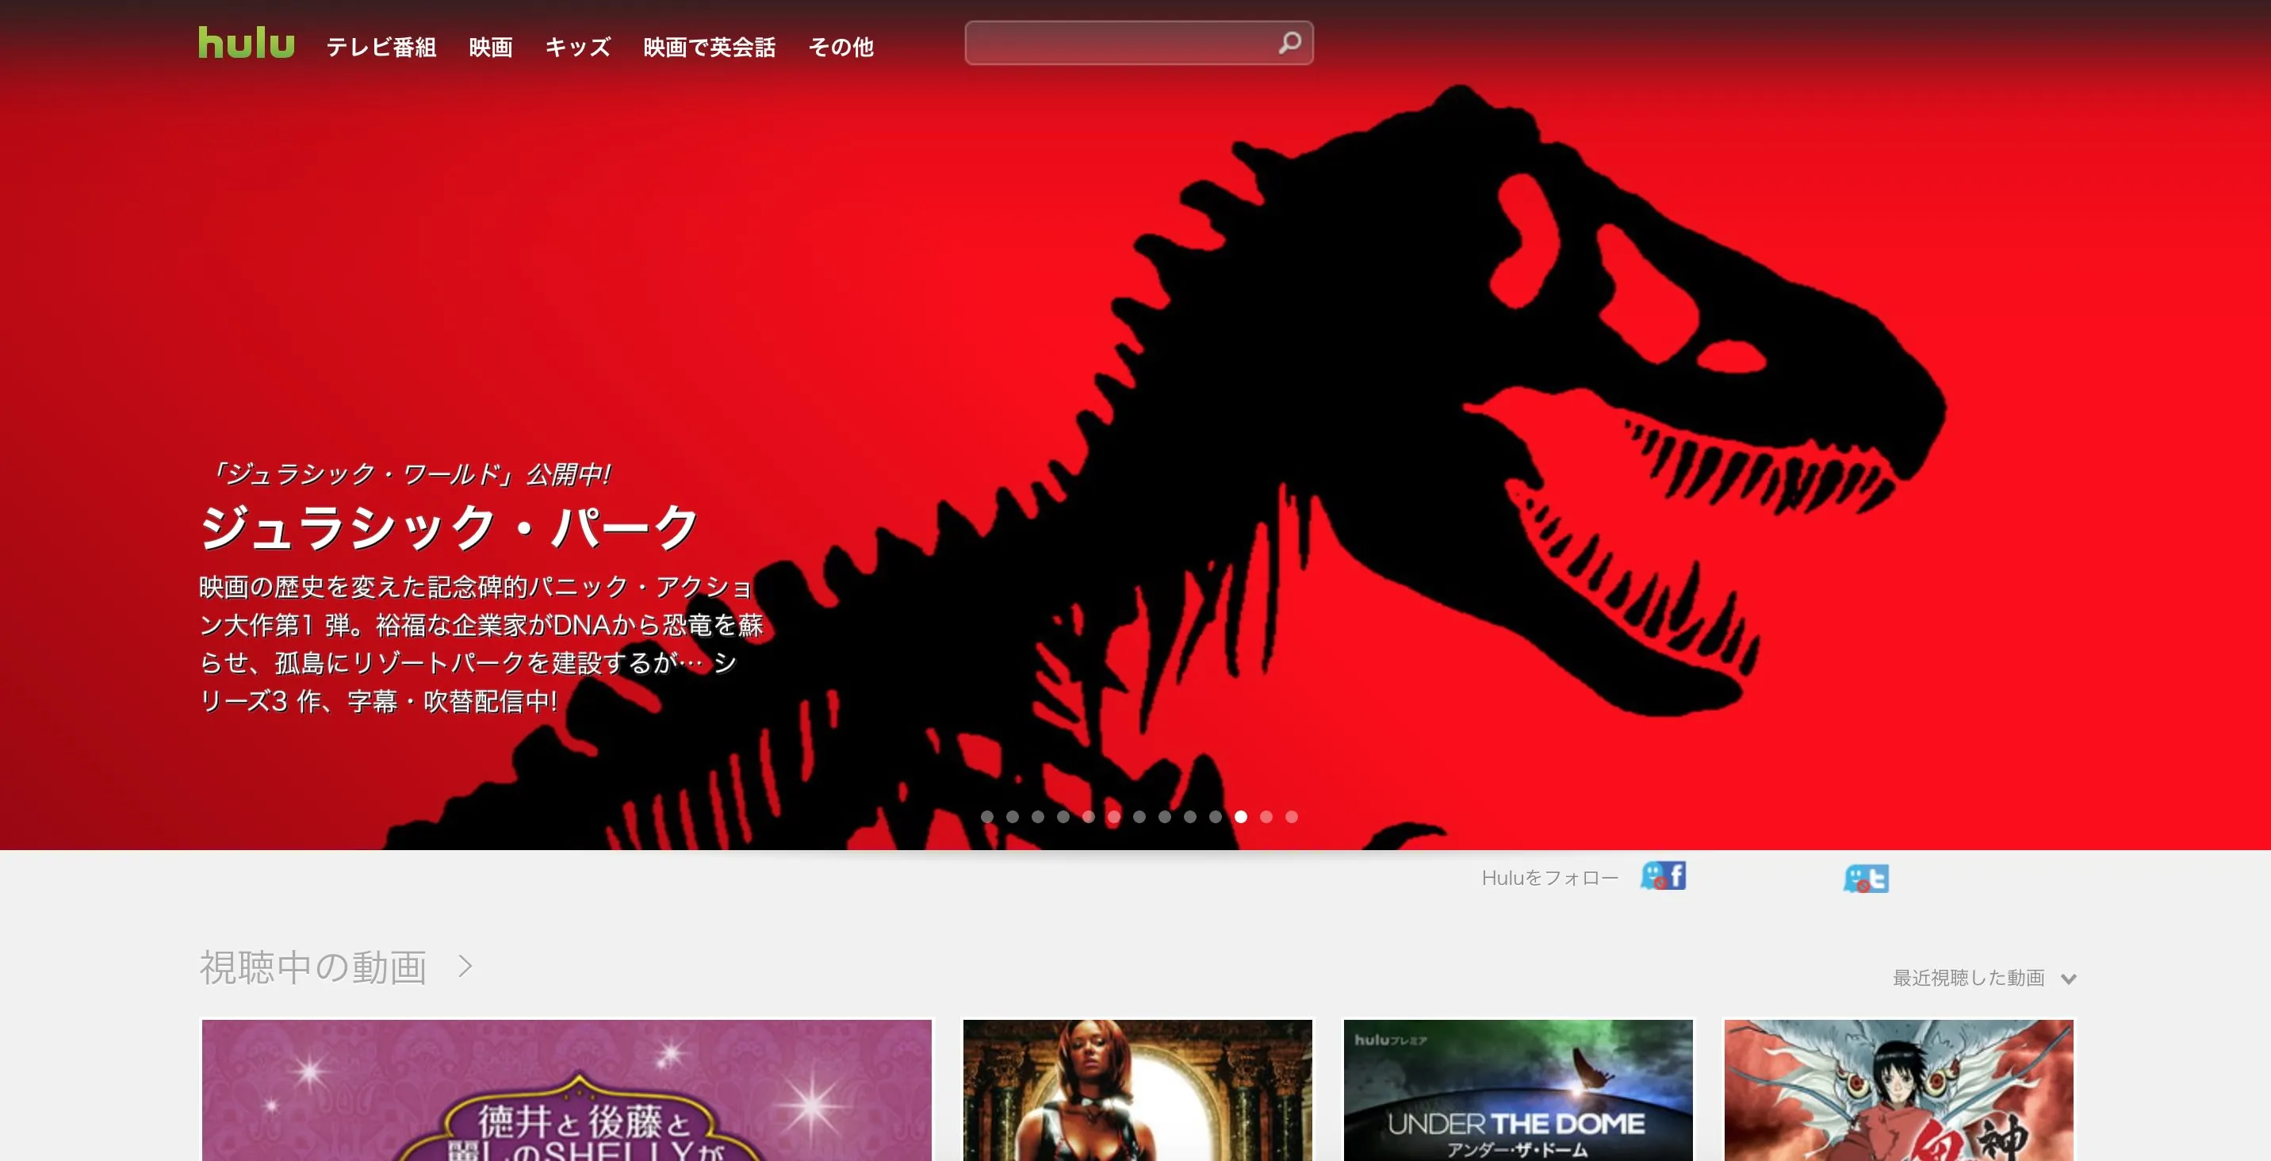Screen dimensions: 2271x1161
Task: Click the hulu logo
Action: click(x=246, y=43)
